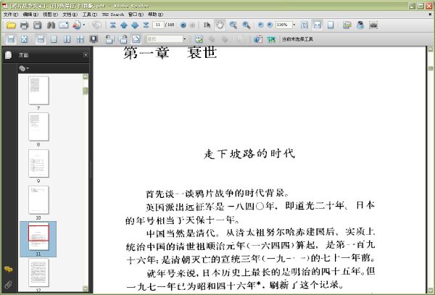Switch to full screen expand icon

24,39
